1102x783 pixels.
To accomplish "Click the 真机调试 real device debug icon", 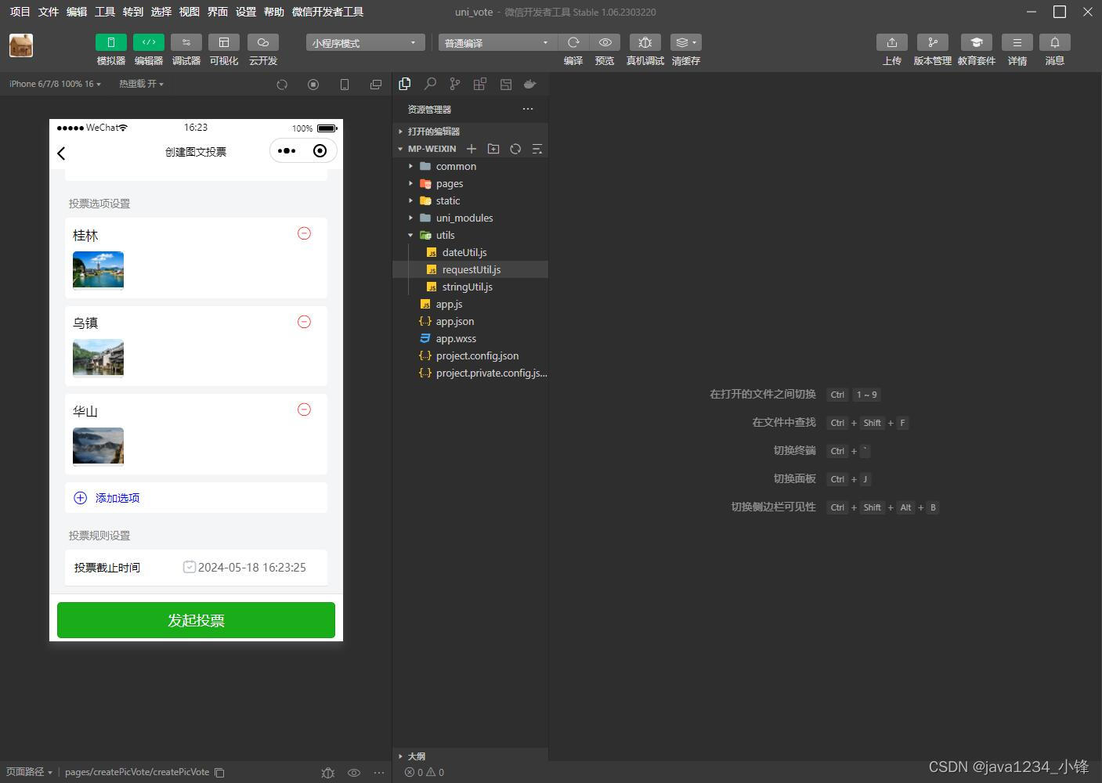I will coord(645,42).
